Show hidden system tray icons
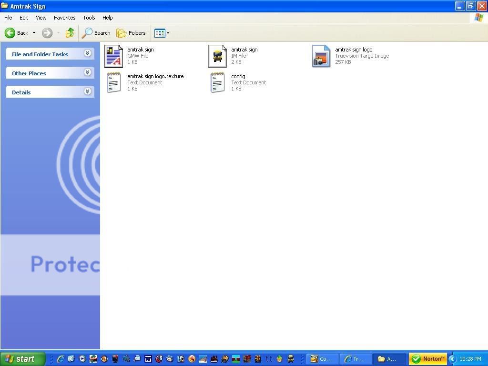Viewport: 488px width, 366px height. tap(452, 359)
